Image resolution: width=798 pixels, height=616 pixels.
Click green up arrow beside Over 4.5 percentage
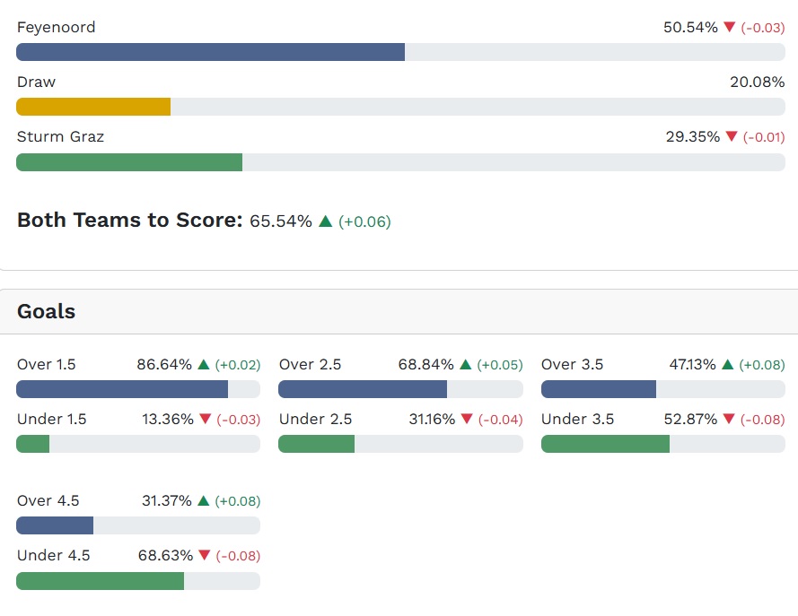(204, 501)
